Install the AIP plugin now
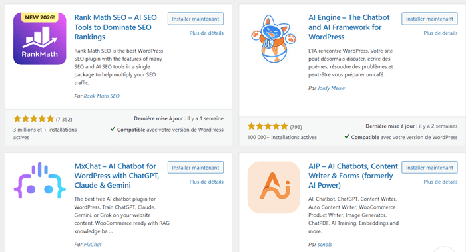The height and width of the screenshot is (252, 466). 429,168
